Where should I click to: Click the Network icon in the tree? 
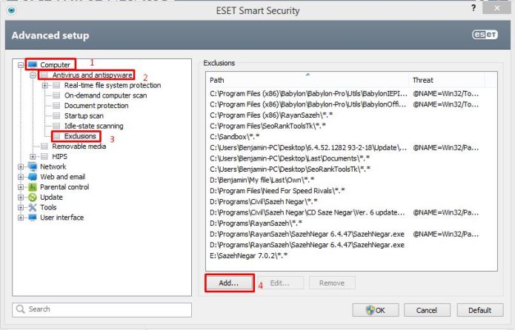point(32,166)
